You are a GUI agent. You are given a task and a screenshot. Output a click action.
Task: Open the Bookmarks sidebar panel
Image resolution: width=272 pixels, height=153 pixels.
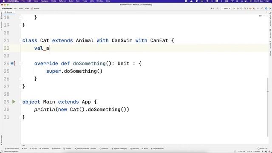point(1,140)
